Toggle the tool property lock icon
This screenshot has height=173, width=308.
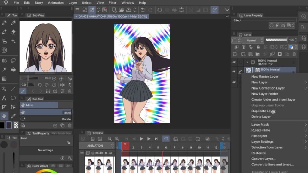(69, 143)
